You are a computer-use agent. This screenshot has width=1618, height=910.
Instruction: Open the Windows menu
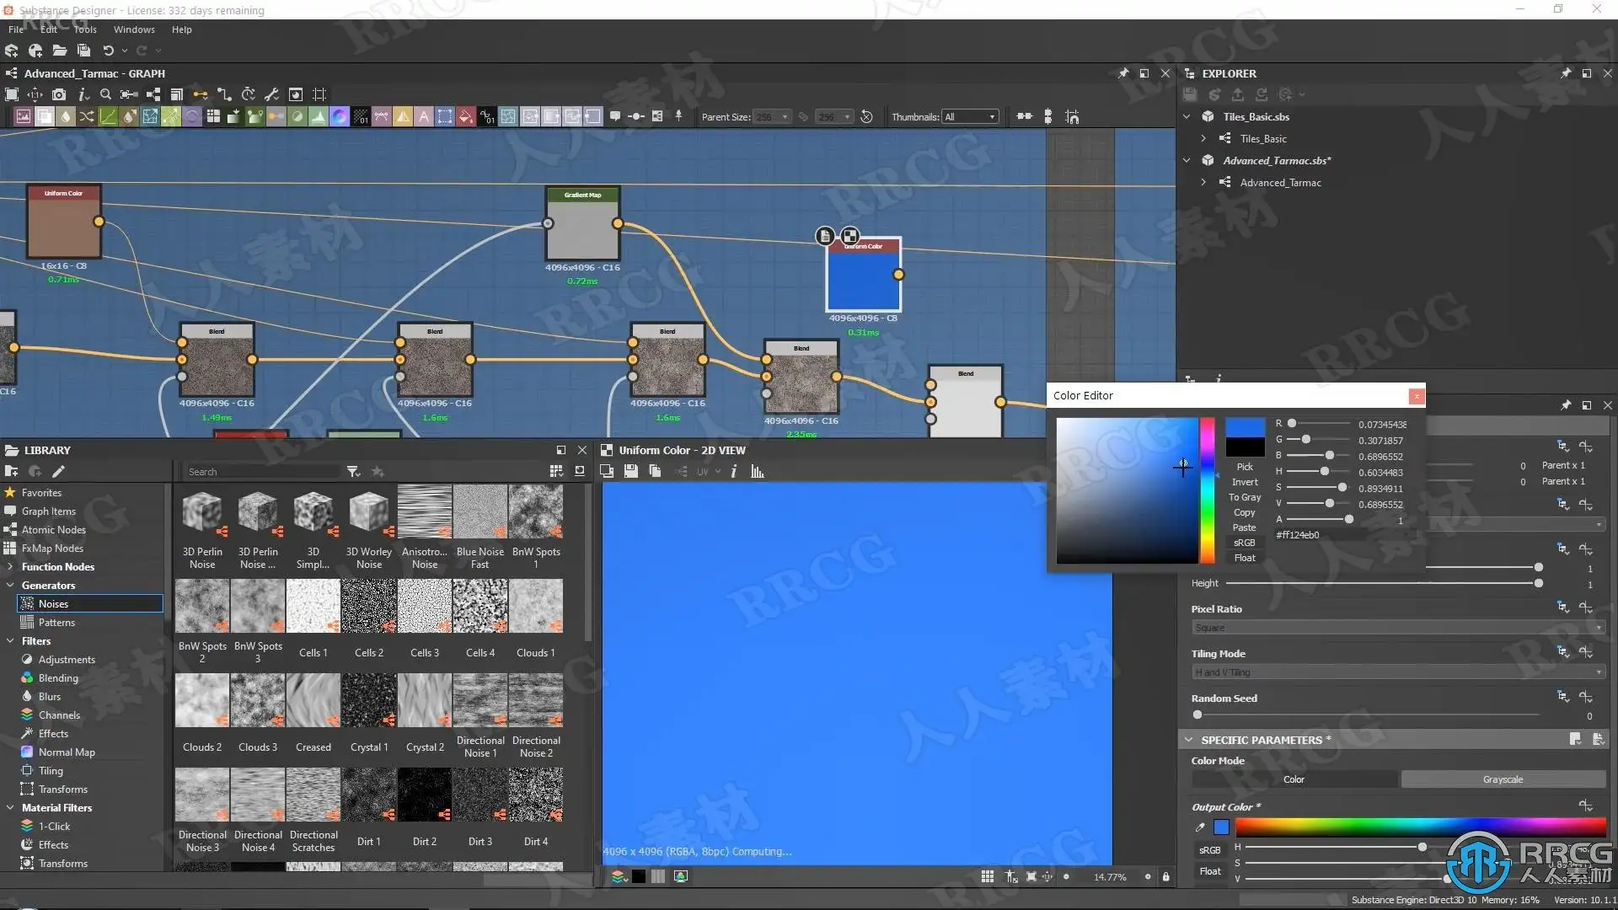point(134,29)
